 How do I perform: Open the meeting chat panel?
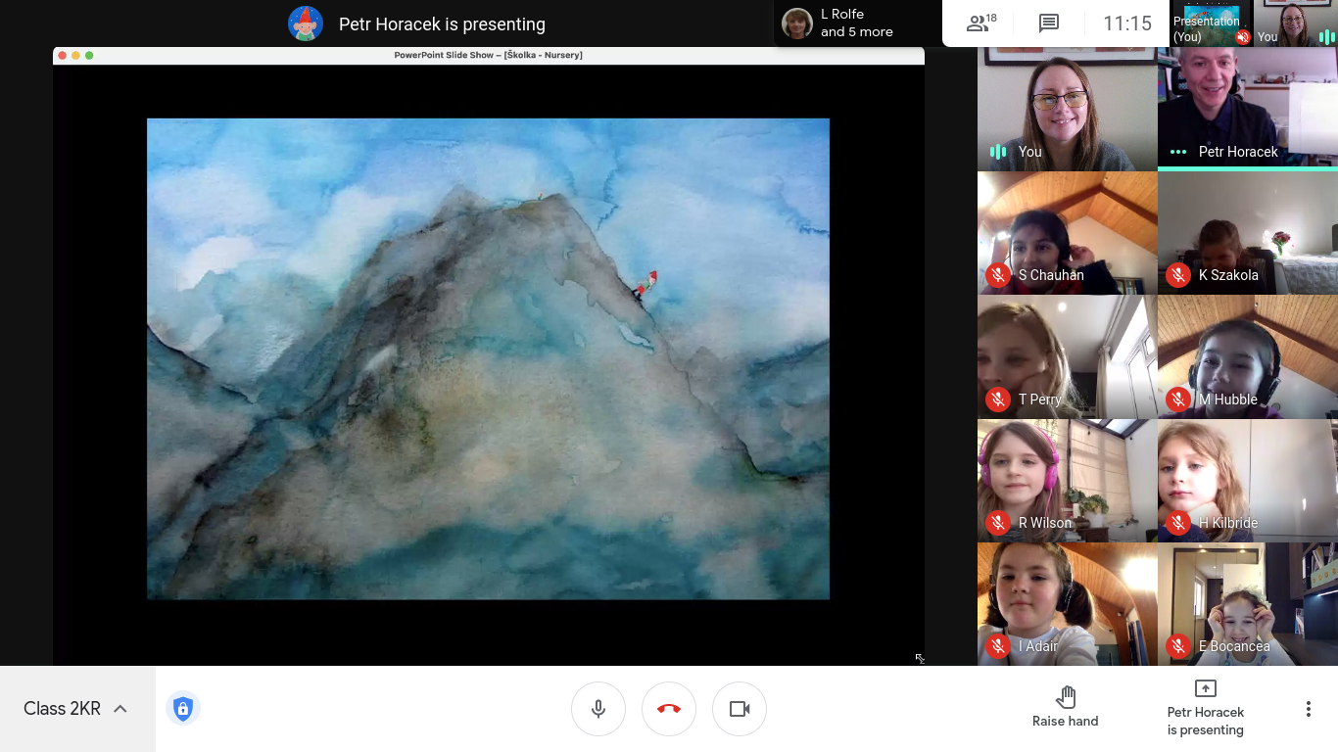pos(1049,23)
